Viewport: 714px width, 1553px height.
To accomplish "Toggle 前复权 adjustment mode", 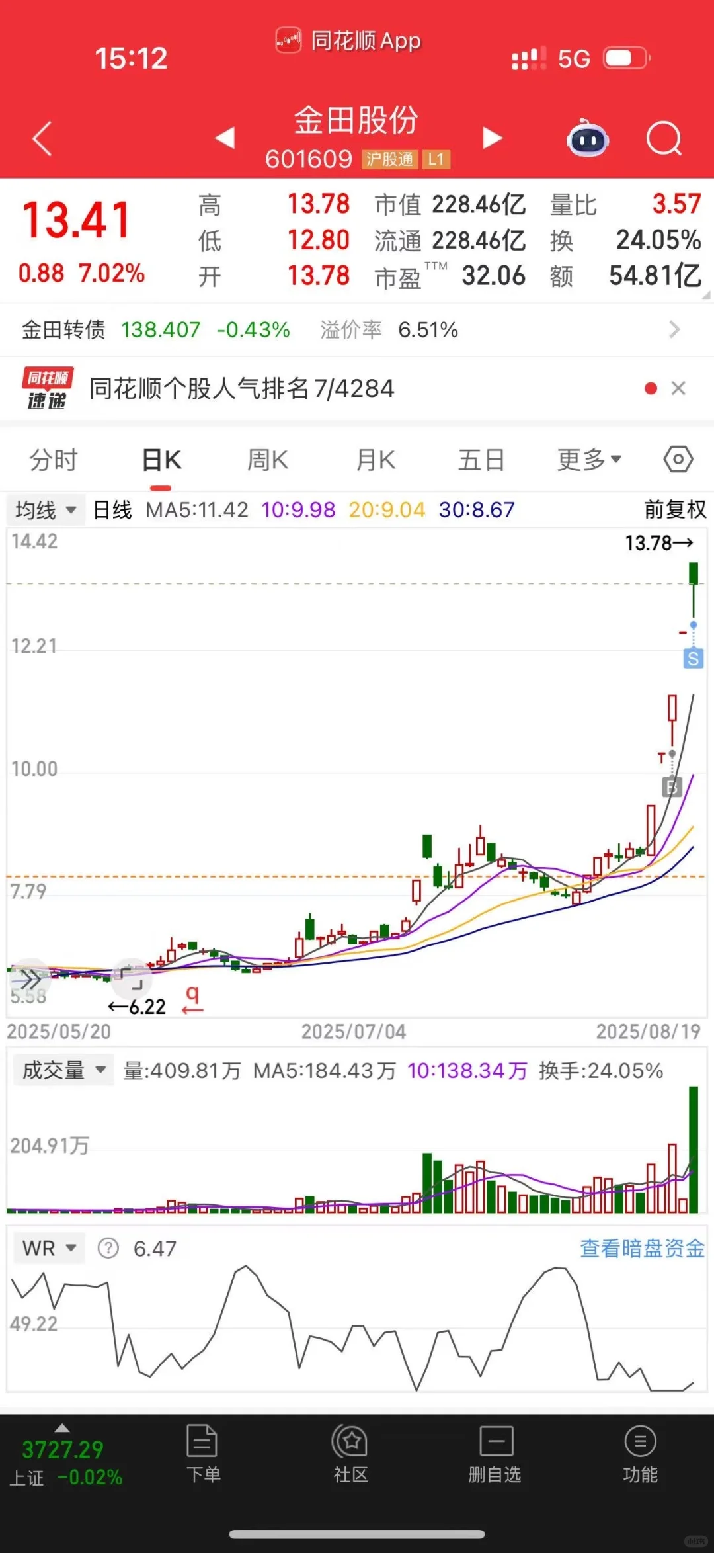I will pyautogui.click(x=675, y=509).
